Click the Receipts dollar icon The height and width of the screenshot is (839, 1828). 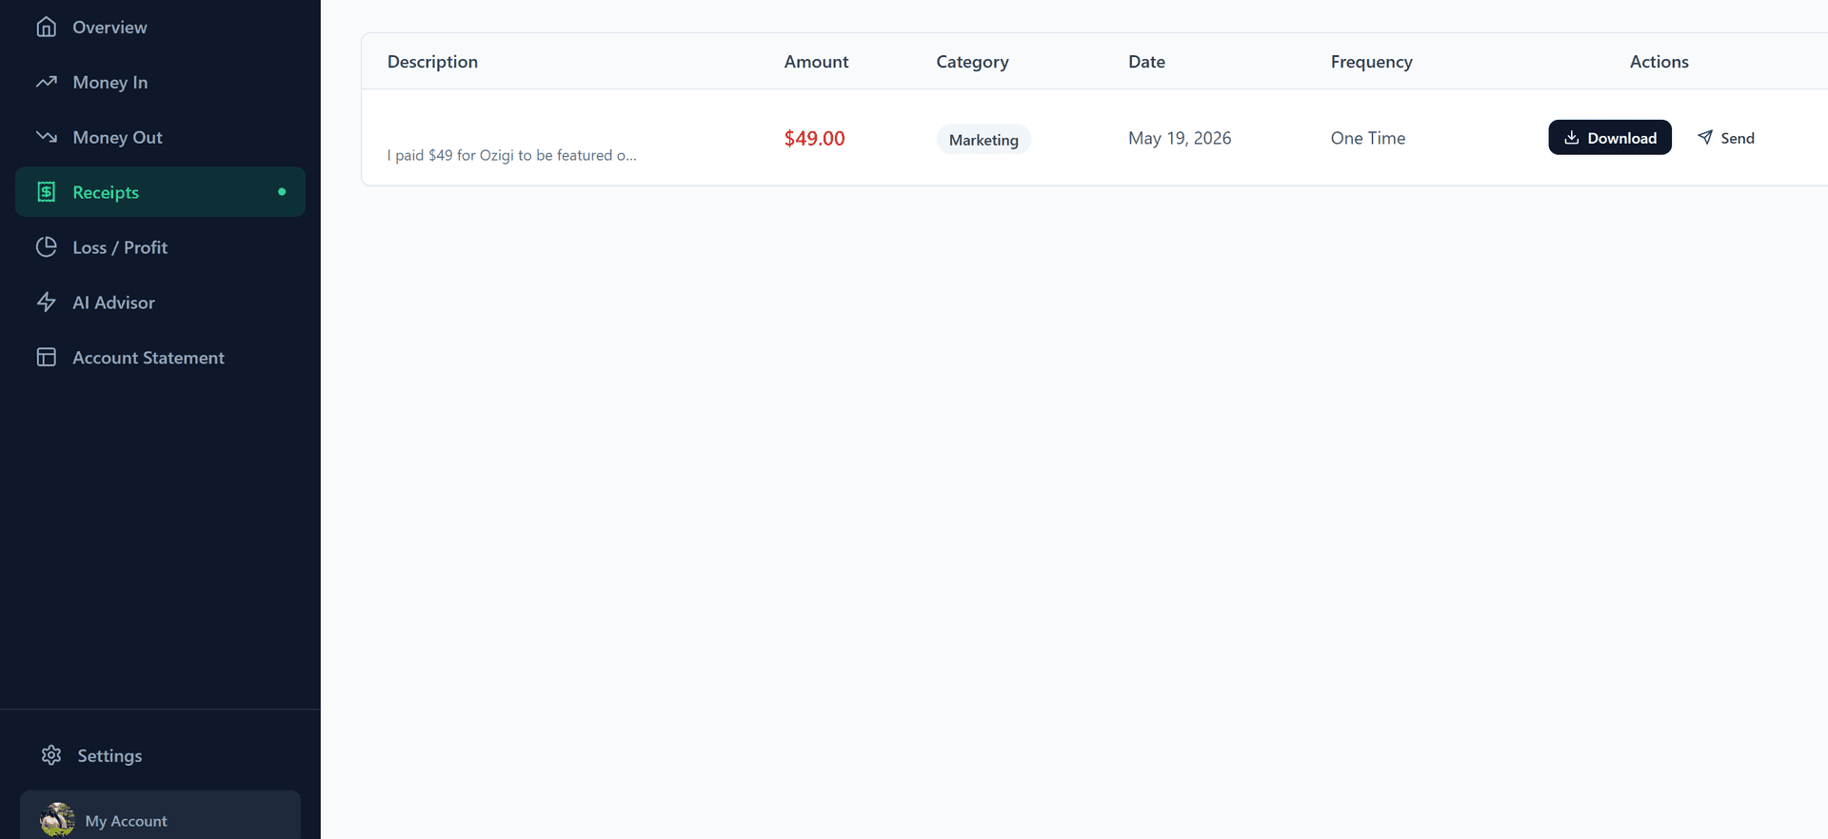coord(46,192)
